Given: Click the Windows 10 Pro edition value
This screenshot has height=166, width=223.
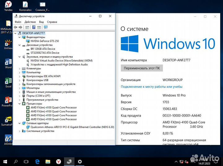Looking at the screenshot, I should pos(174,95).
